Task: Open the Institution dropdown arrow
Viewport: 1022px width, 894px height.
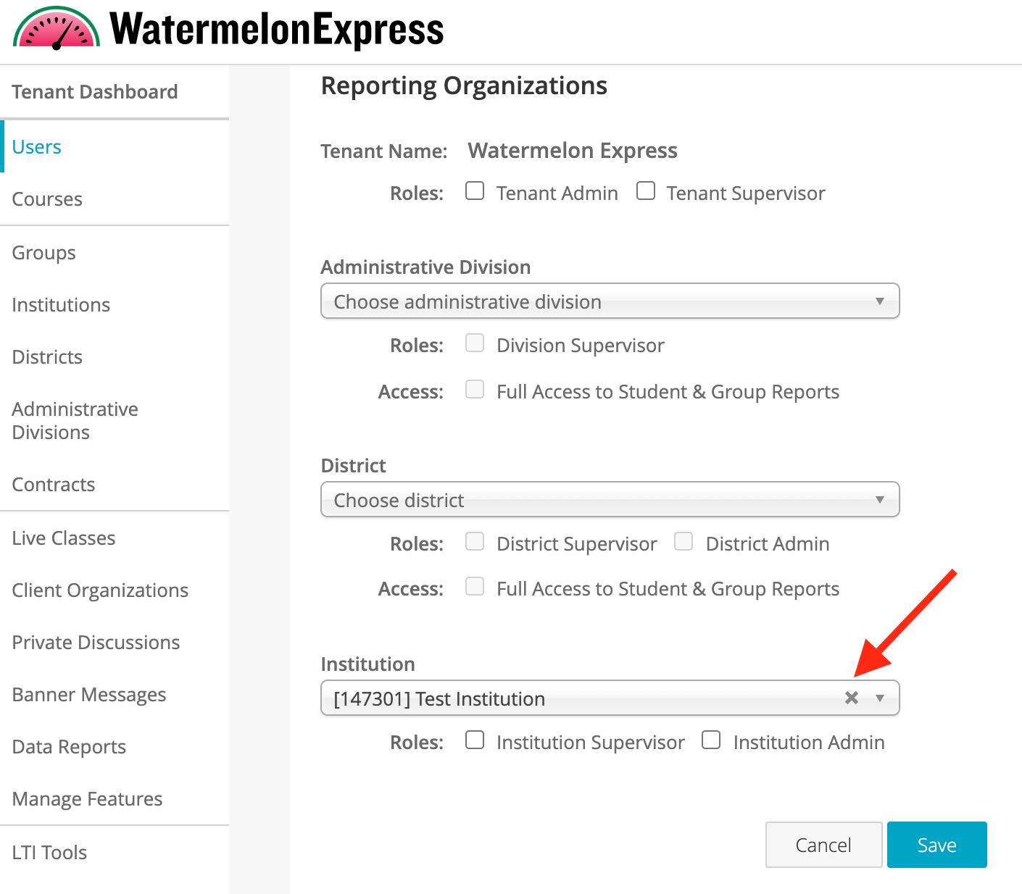Action: (x=880, y=698)
